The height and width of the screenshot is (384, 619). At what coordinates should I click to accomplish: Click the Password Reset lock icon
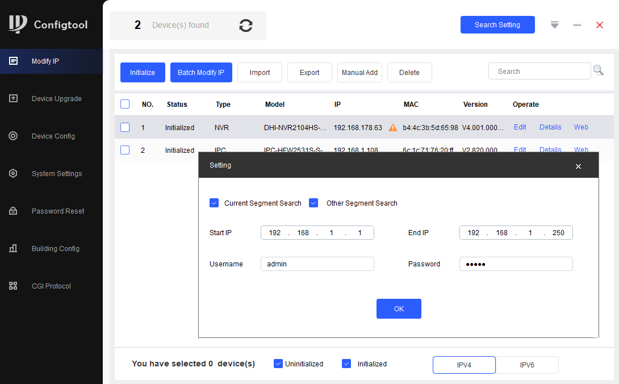point(13,211)
